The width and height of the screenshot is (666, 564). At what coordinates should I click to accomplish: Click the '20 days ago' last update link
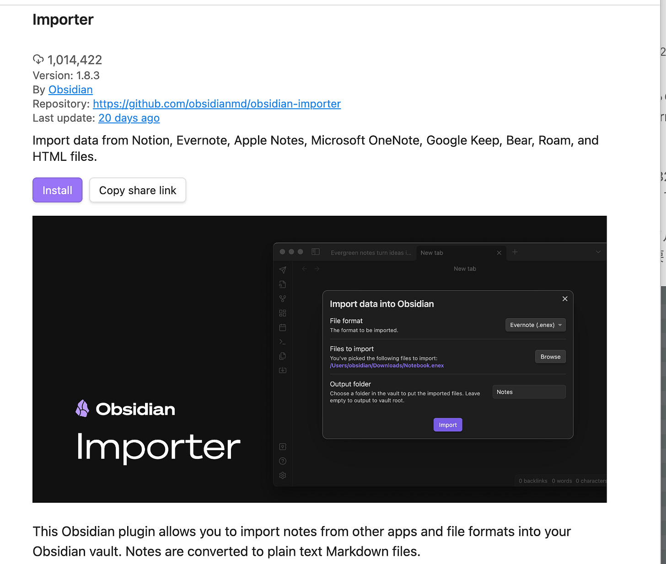(x=129, y=118)
